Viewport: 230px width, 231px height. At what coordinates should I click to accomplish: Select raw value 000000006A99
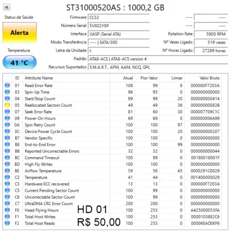pyautogui.click(x=205, y=118)
